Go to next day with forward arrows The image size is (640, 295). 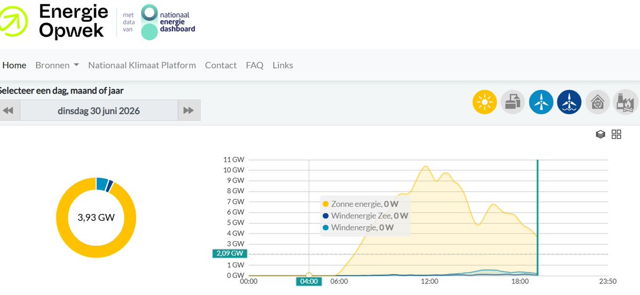pos(189,111)
